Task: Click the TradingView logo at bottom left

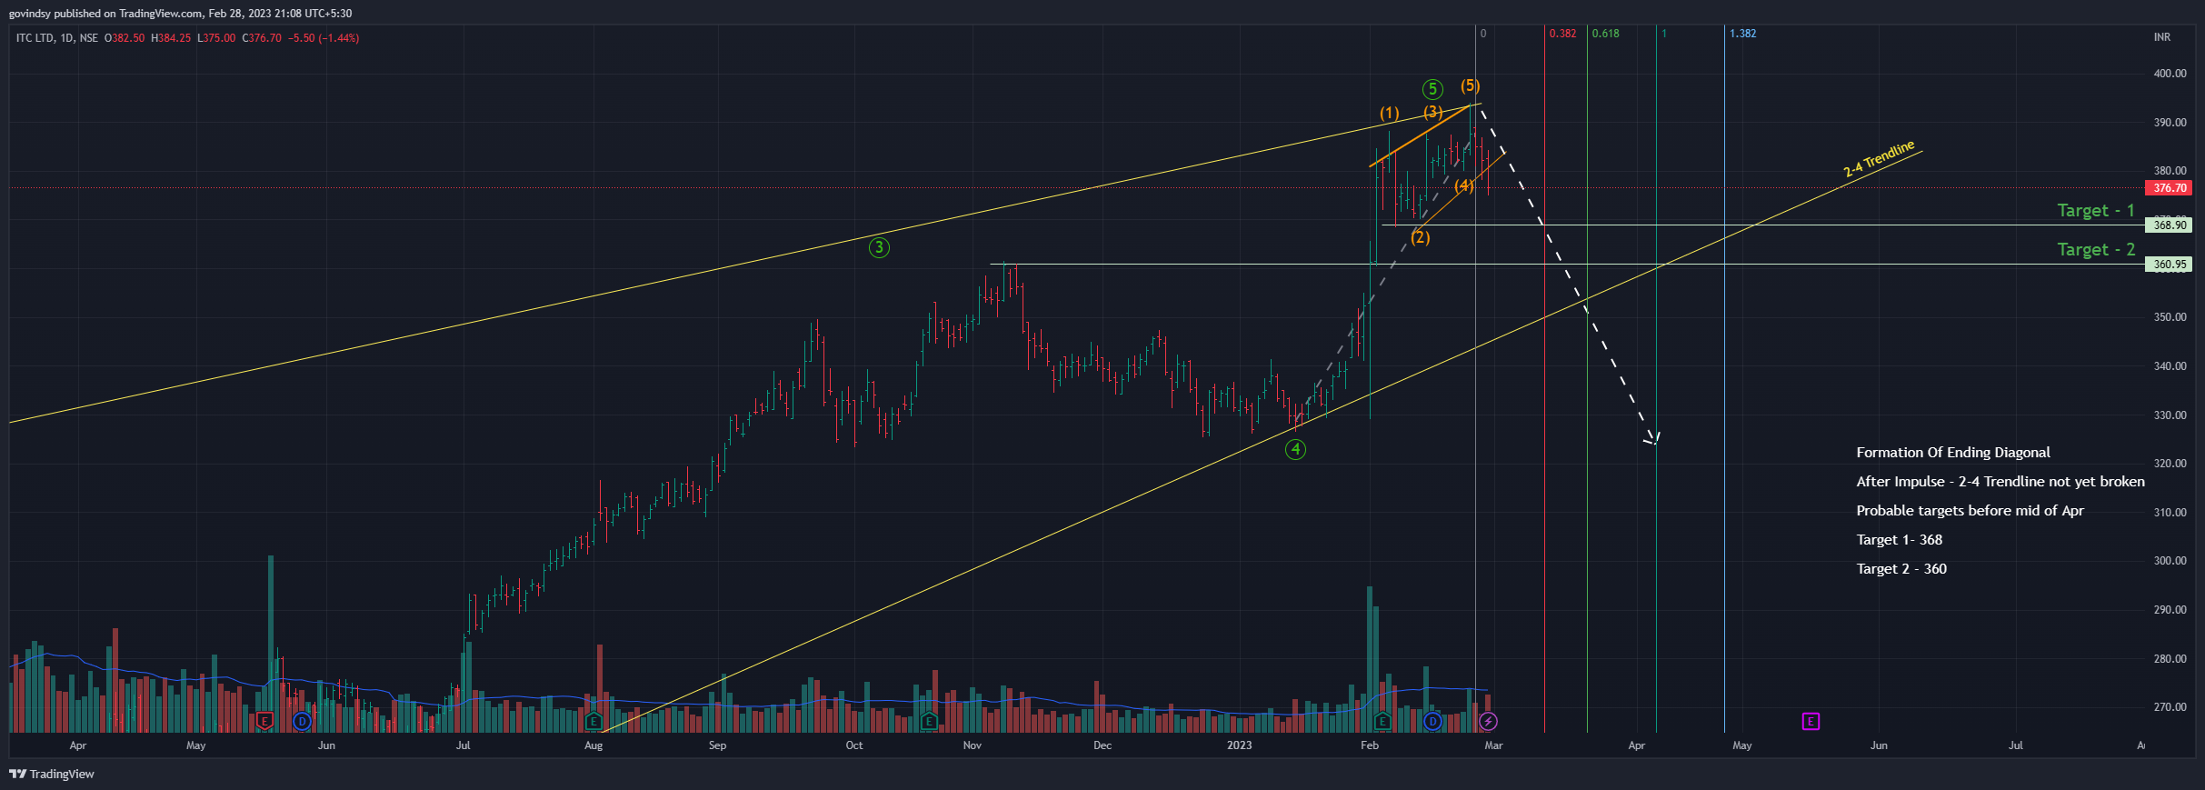Action: [52, 774]
